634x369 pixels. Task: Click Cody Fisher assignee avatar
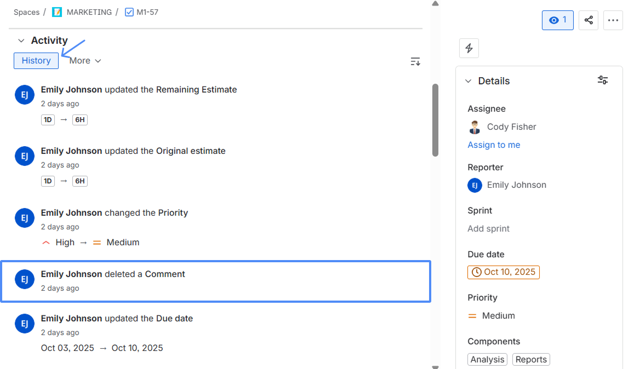475,127
